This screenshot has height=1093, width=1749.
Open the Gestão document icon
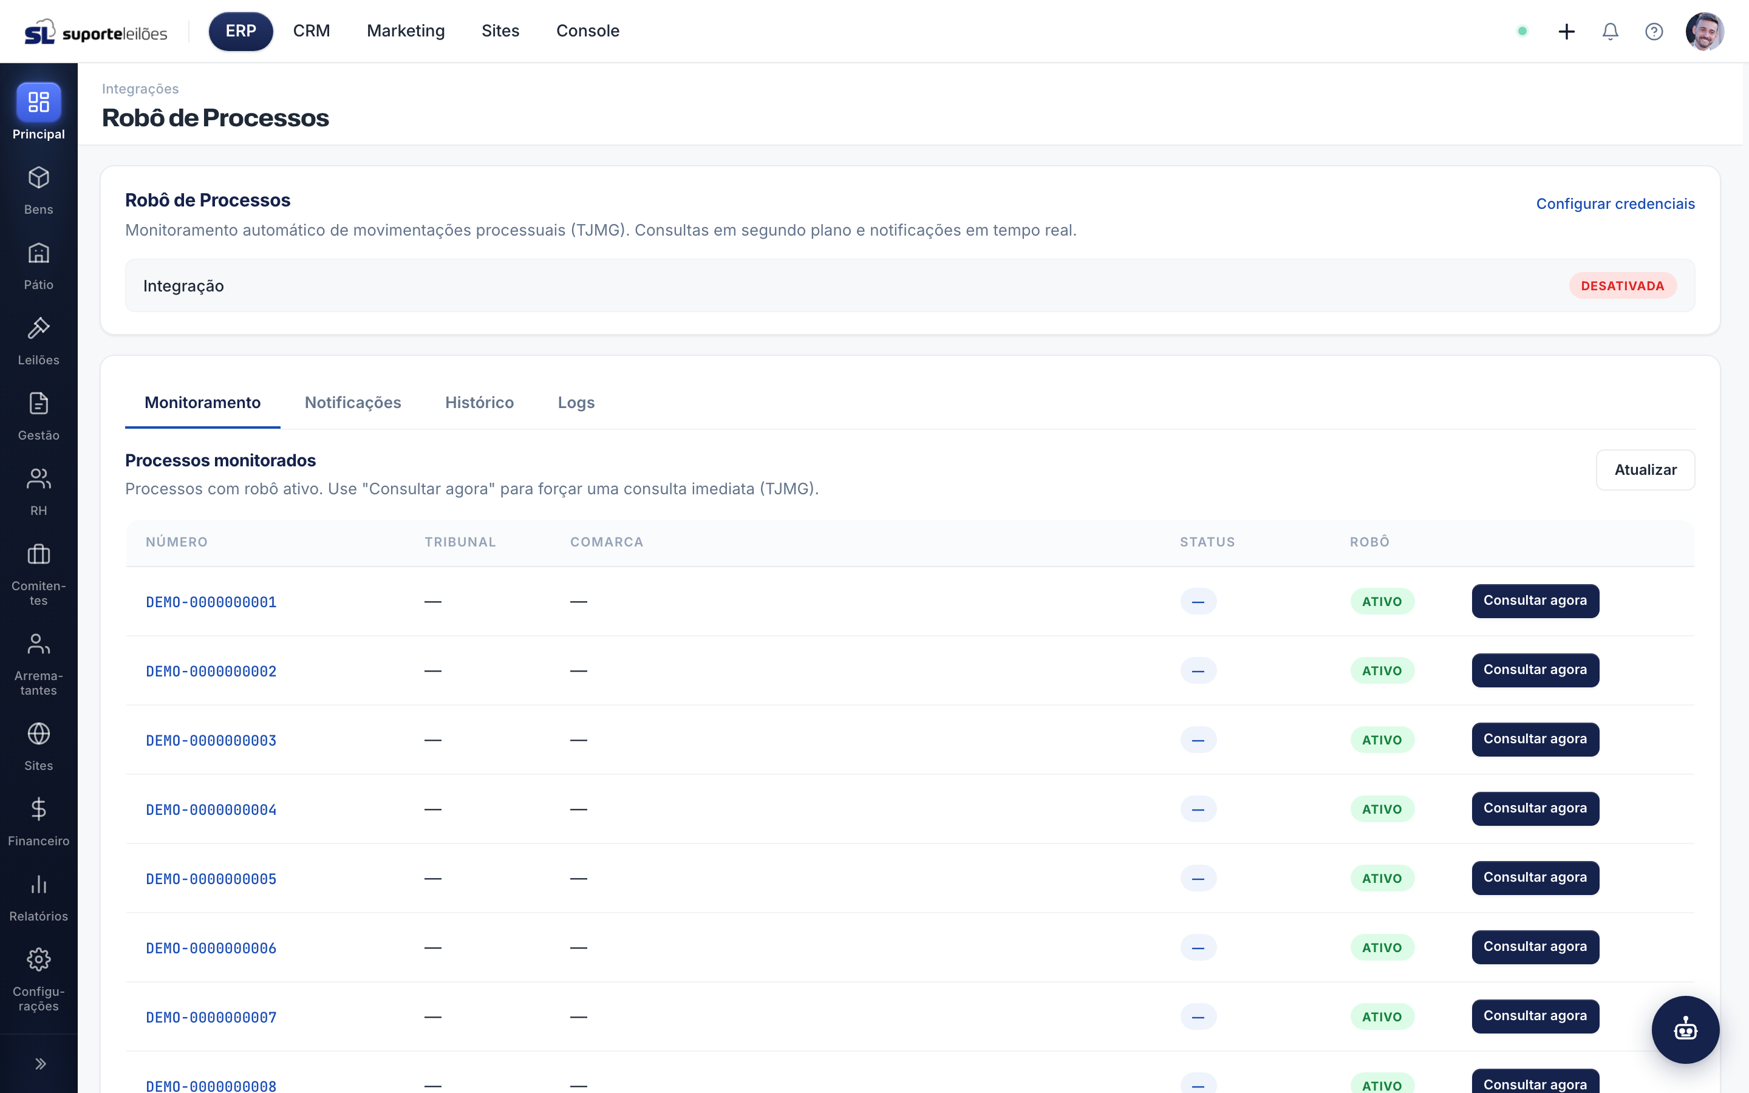point(38,403)
